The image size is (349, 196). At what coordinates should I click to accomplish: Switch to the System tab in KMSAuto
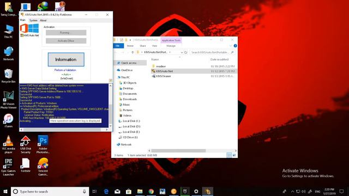coord(33,20)
